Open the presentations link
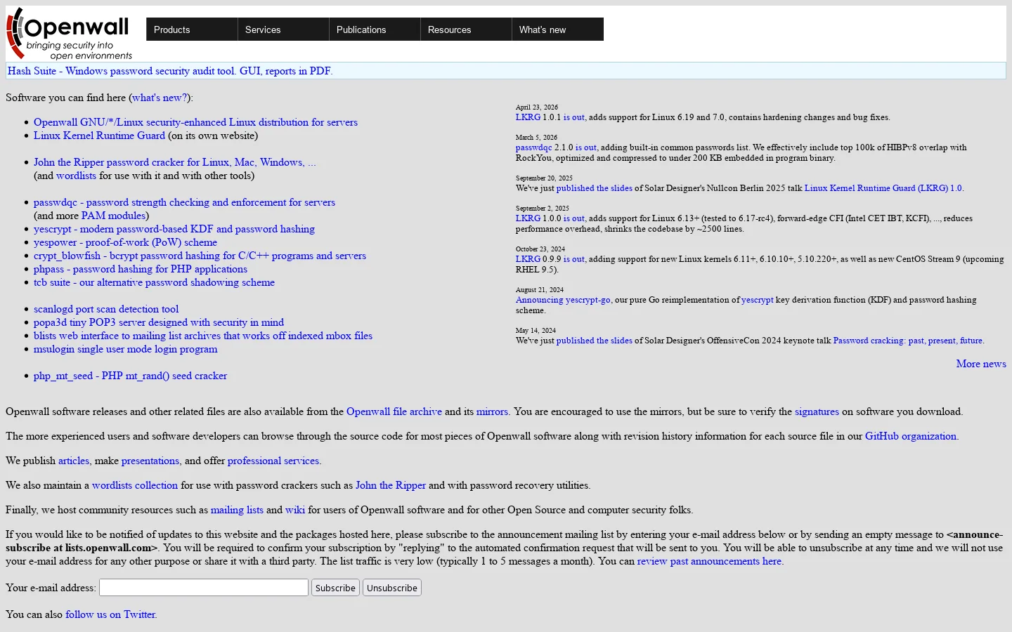 (x=150, y=461)
